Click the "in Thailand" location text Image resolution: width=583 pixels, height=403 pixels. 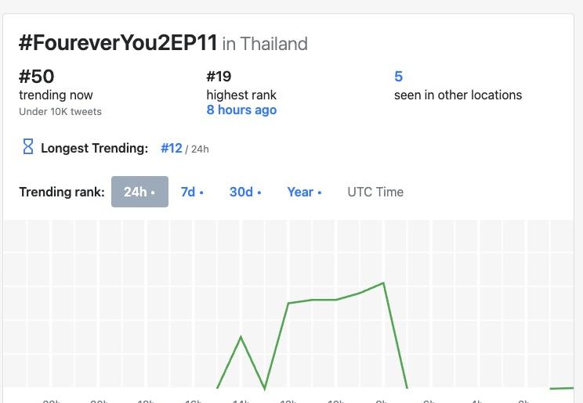point(265,44)
